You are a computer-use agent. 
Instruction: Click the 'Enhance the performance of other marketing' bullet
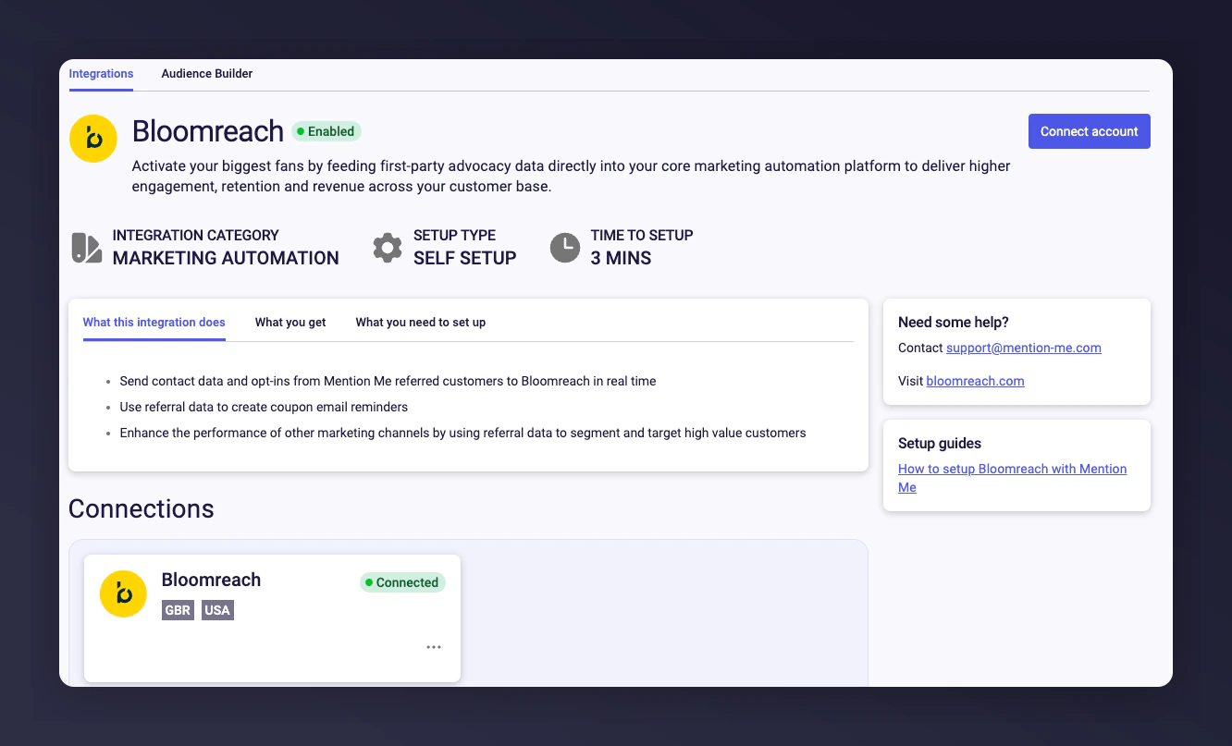(x=462, y=433)
